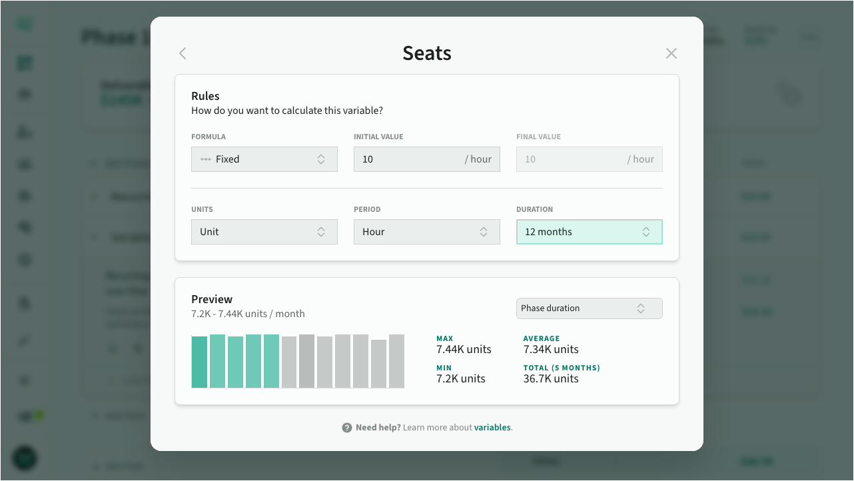Open the Formula dropdown showing Fixed
Screen dimensions: 854x481
tap(264, 159)
